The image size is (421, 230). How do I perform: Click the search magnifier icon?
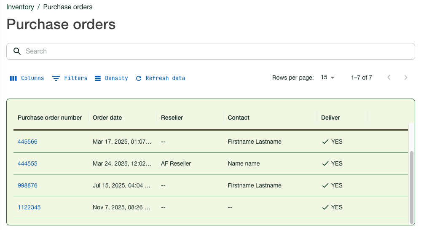pos(17,51)
